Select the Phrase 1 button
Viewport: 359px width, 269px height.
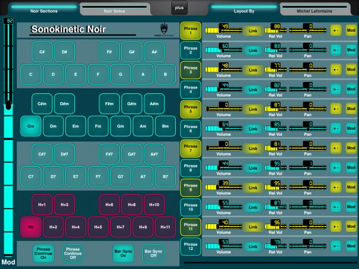(x=190, y=30)
